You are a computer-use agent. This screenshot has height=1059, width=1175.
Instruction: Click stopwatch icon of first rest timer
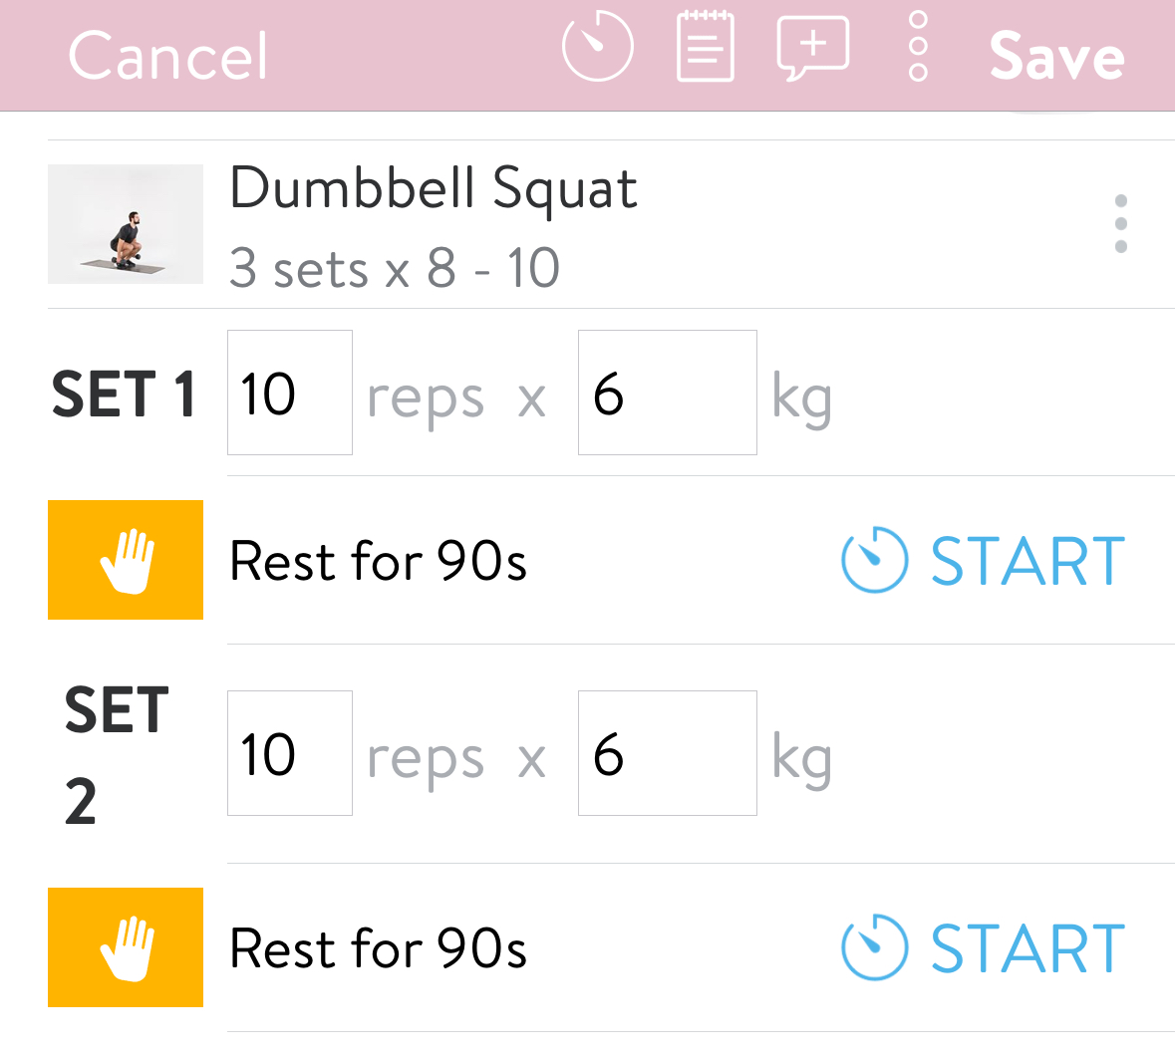874,560
